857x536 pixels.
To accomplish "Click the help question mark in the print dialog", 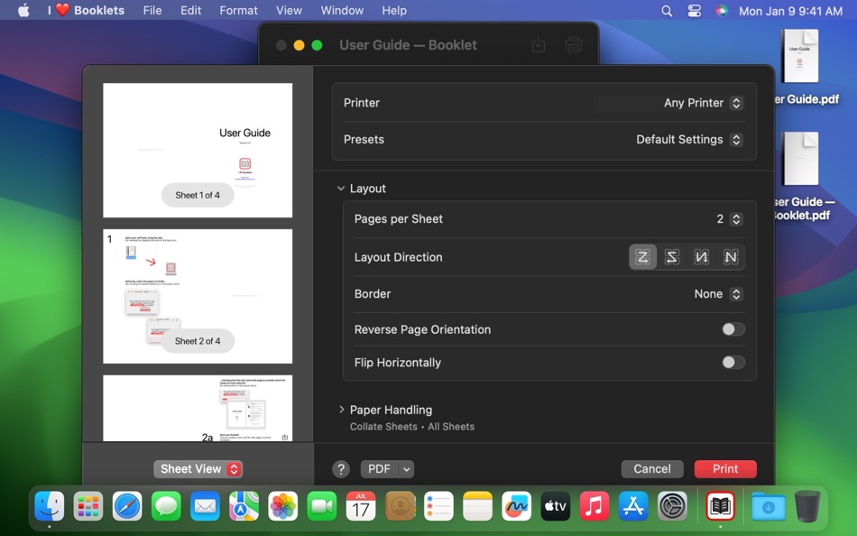I will (x=341, y=468).
